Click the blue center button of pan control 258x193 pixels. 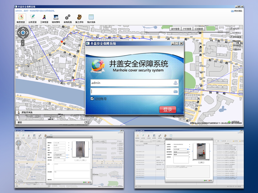(23, 33)
